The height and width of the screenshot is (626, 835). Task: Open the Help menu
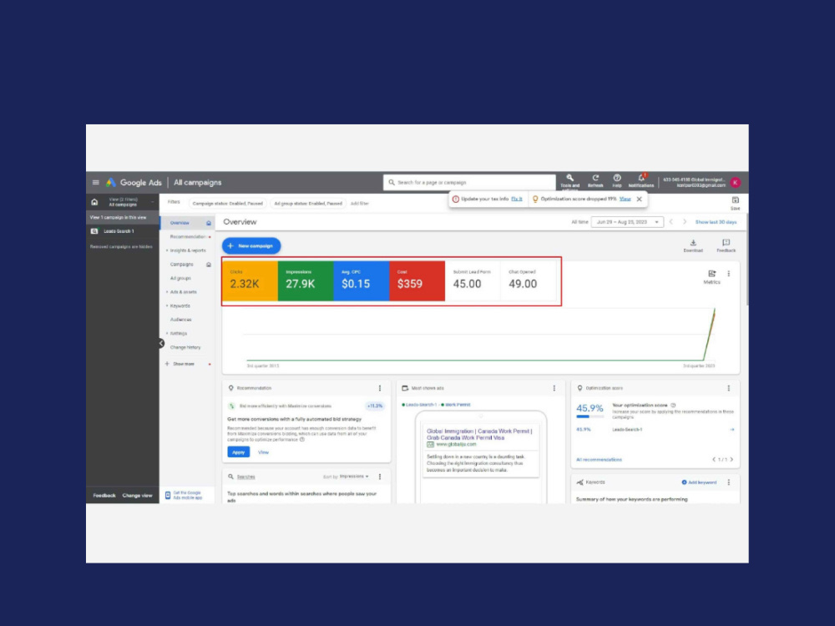point(617,181)
